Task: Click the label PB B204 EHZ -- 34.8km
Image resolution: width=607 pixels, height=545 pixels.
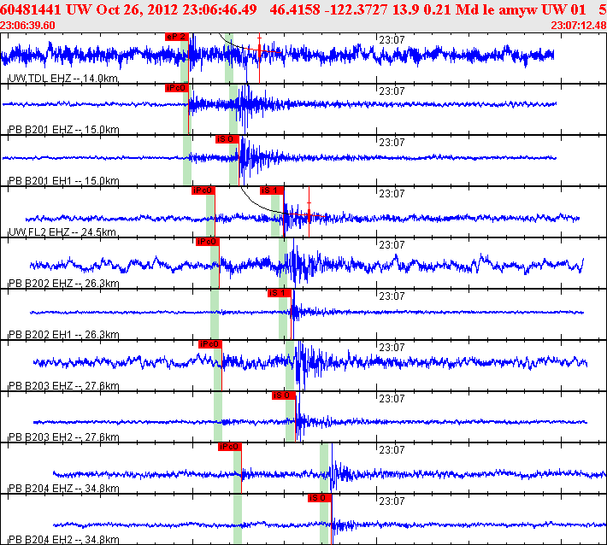Action: tap(64, 489)
